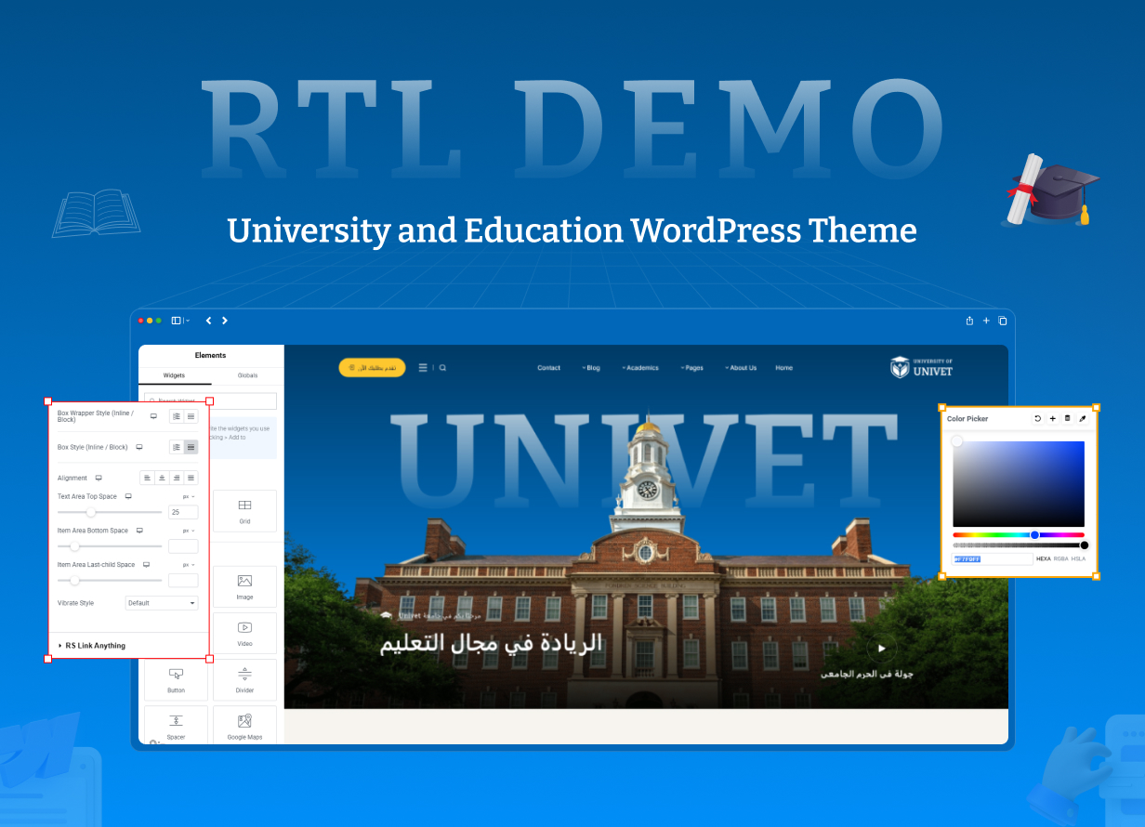The image size is (1145, 827).
Task: Expand the Blog menu dropdown
Action: [591, 368]
